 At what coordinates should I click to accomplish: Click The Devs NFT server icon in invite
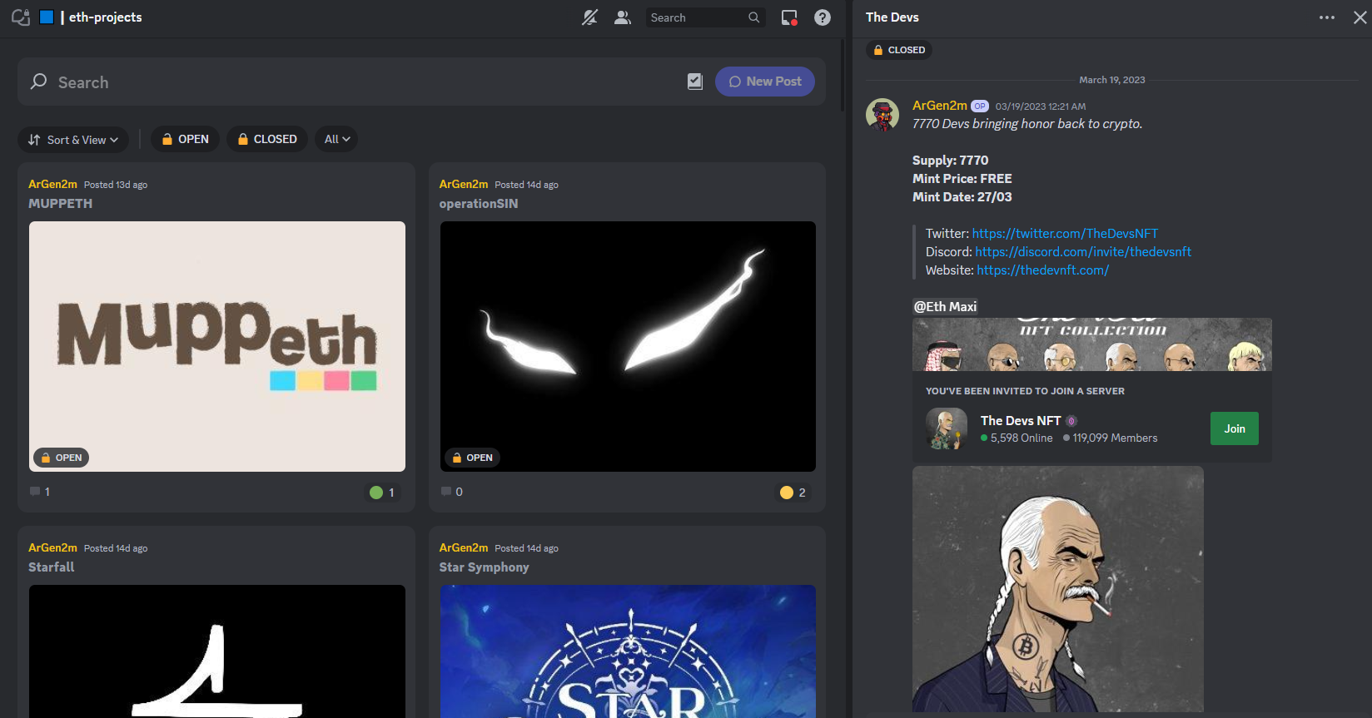(x=947, y=428)
